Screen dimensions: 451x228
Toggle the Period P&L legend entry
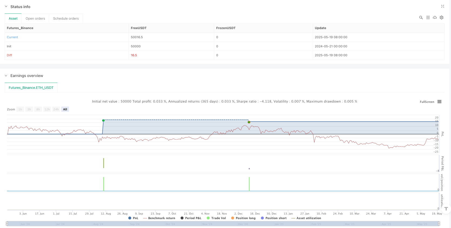pos(191,218)
